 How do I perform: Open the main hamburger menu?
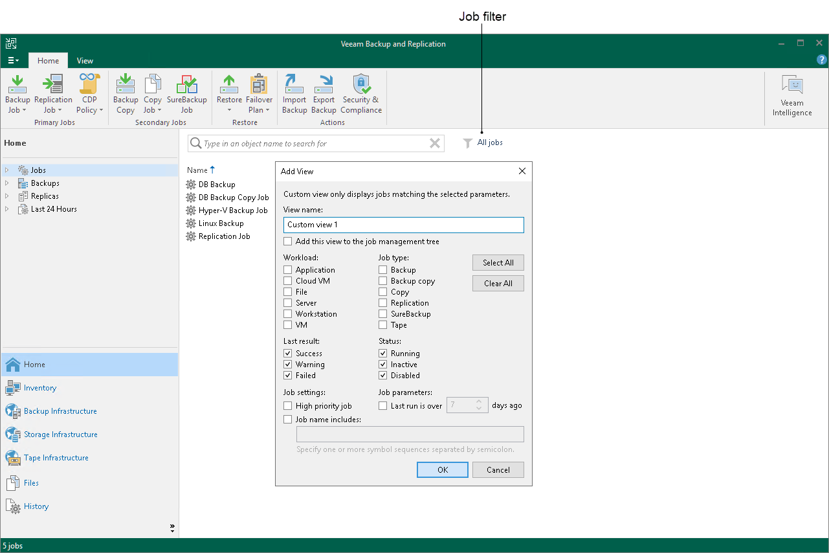13,61
